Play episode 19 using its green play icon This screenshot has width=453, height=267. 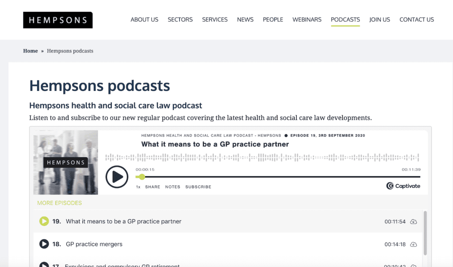tap(44, 221)
